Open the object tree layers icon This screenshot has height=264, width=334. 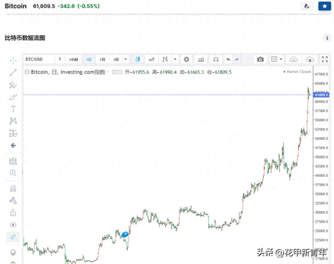(x=13, y=252)
